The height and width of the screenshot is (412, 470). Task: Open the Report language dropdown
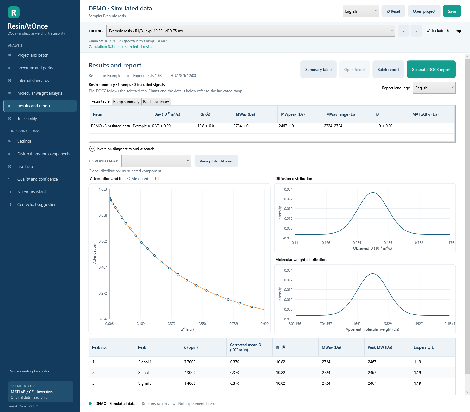(x=434, y=88)
